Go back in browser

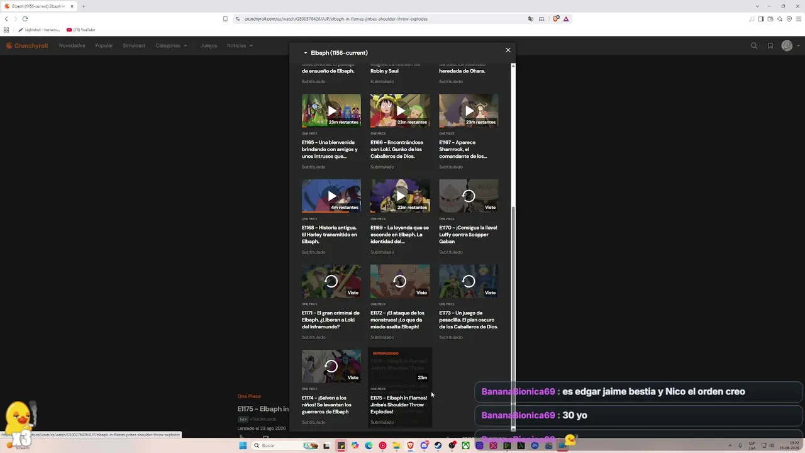pos(6,19)
